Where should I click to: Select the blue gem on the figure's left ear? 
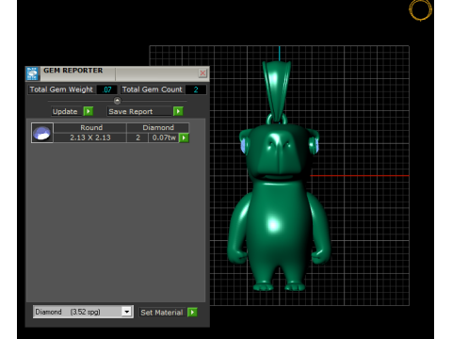coord(243,146)
